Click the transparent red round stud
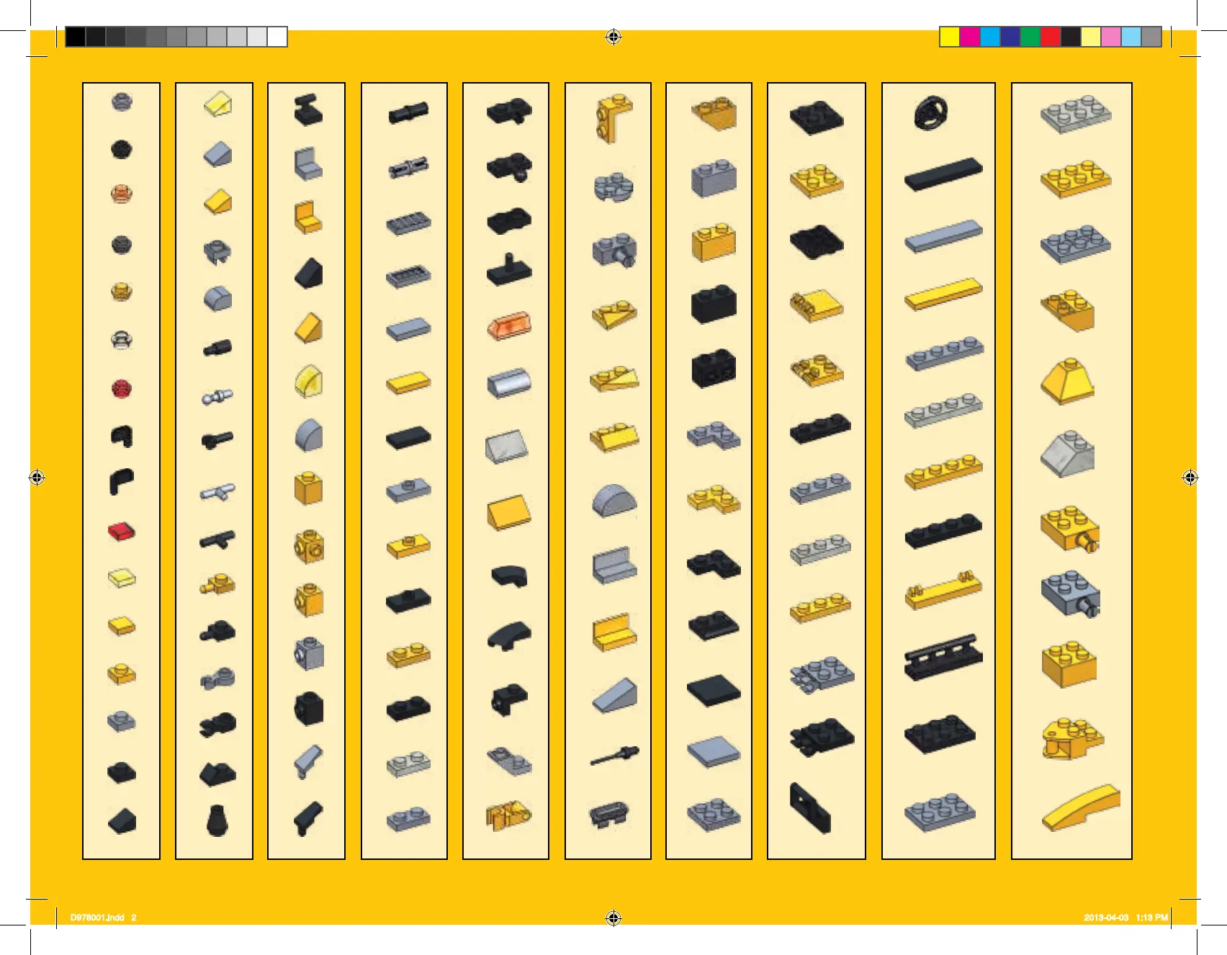The width and height of the screenshot is (1227, 955). pos(122,389)
